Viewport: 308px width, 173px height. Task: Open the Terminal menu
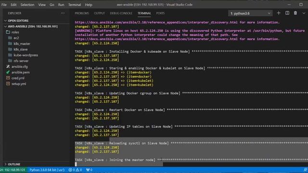[x=75, y=5]
